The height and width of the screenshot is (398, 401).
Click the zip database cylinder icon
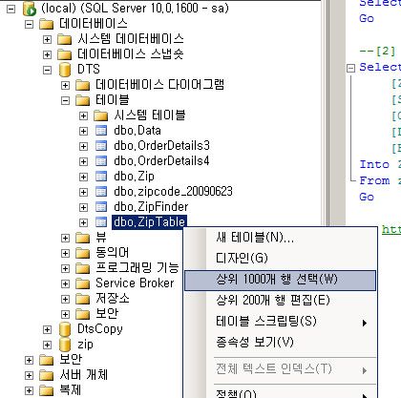(x=65, y=345)
